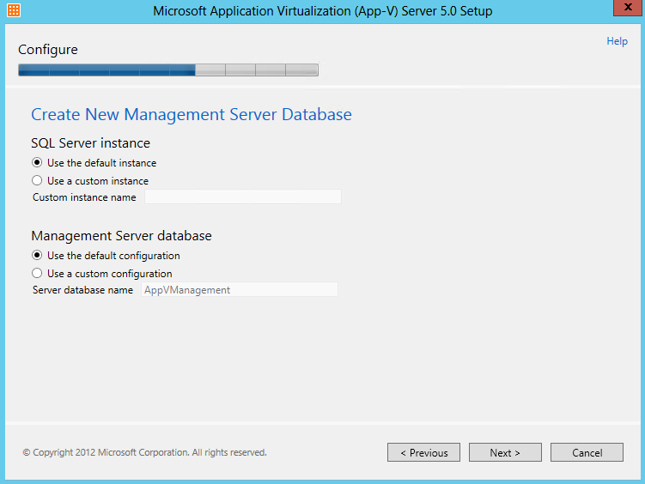Screen dimensions: 645x484
Task: Click the Custom instance name field
Action: (243, 197)
